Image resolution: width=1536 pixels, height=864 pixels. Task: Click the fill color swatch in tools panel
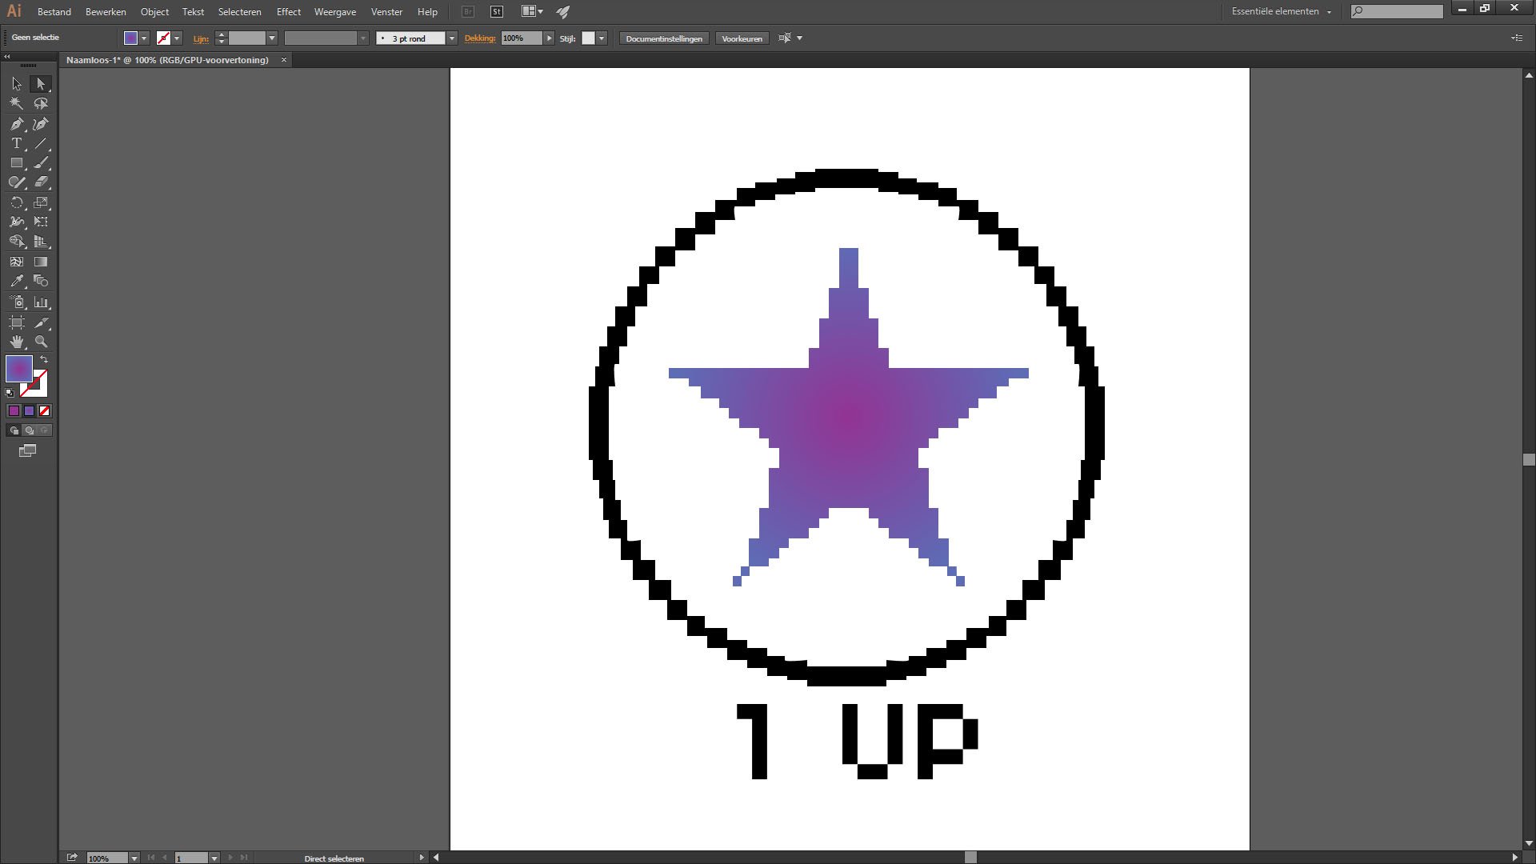point(18,369)
